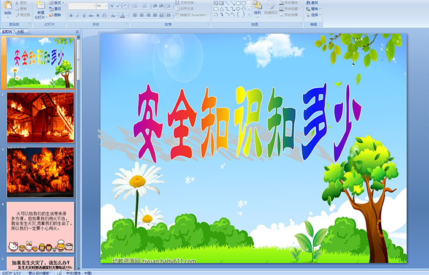Switch to the Outline (大纲) tab
Screen dimensions: 429x275
click(21, 32)
